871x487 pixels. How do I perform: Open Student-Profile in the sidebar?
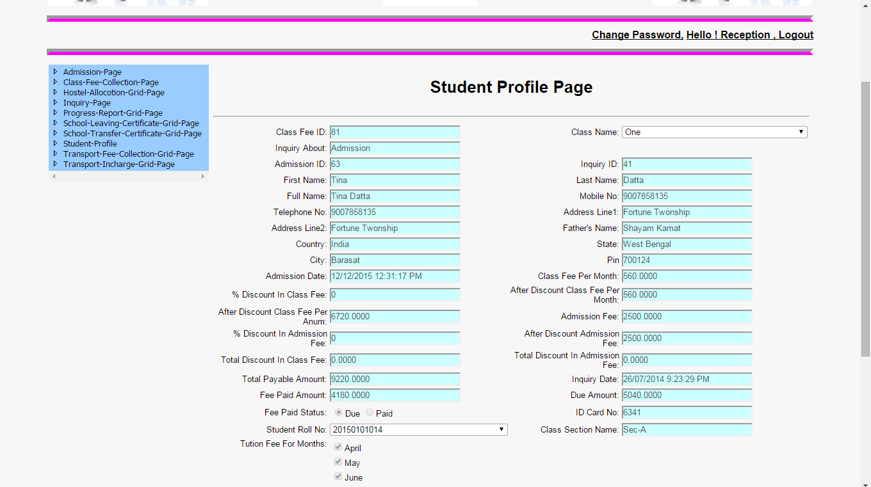(90, 144)
